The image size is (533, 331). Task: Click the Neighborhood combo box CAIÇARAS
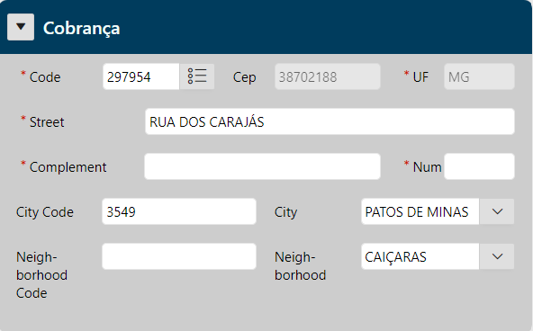[420, 256]
